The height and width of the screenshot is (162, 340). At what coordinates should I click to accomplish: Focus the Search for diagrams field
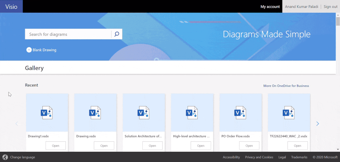(x=68, y=34)
